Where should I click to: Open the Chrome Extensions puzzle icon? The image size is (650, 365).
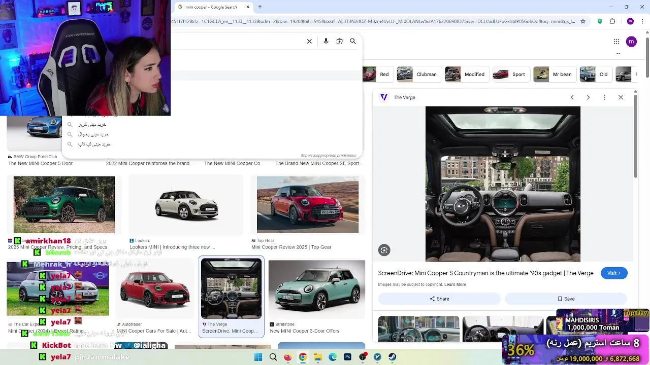(x=612, y=21)
